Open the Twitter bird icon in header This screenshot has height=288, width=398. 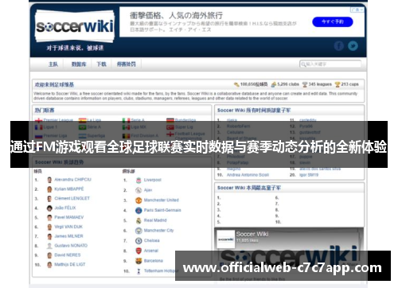point(353,46)
